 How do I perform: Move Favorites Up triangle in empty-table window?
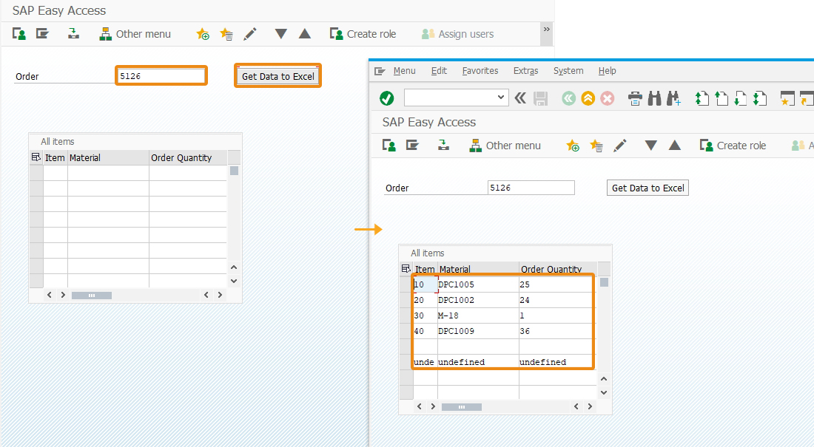pos(305,34)
